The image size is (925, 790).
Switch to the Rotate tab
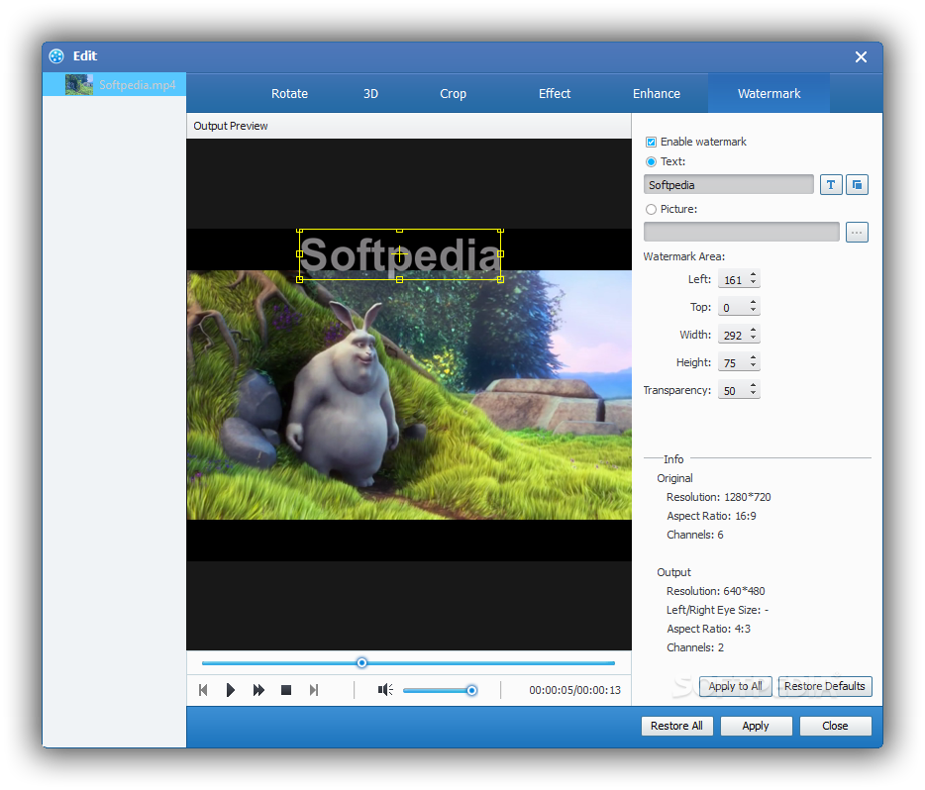tap(289, 94)
